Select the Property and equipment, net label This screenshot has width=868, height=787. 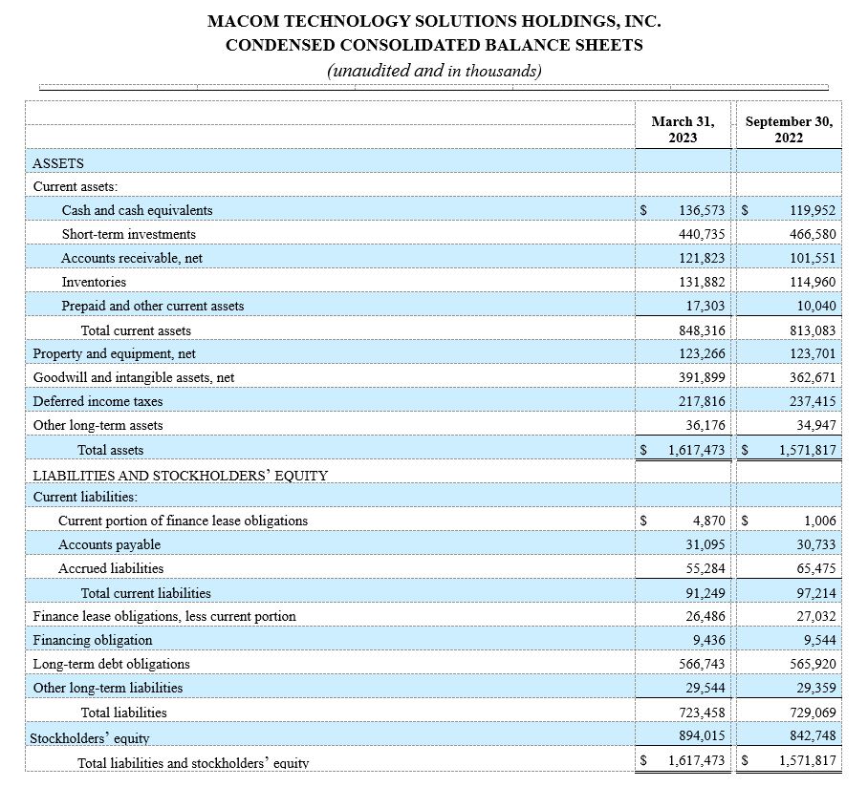pyautogui.click(x=115, y=353)
